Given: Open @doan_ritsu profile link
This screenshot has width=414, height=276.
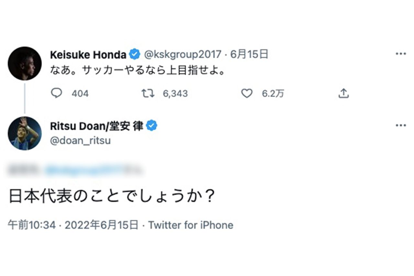Looking at the screenshot, I should coord(81,140).
